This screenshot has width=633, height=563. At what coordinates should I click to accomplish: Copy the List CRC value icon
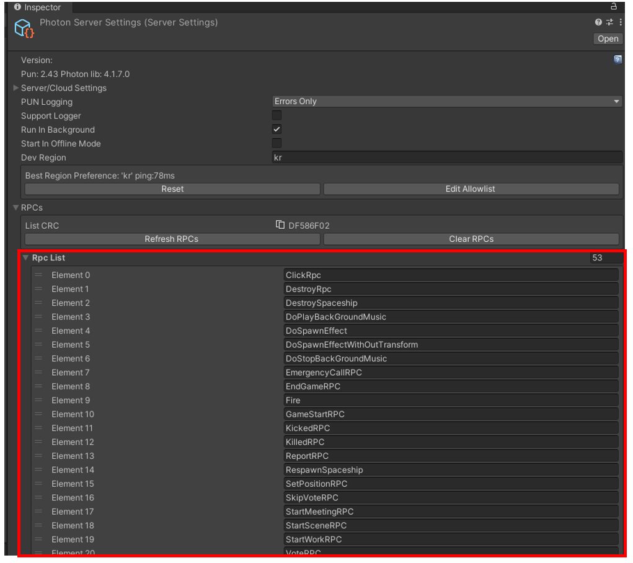click(x=280, y=224)
